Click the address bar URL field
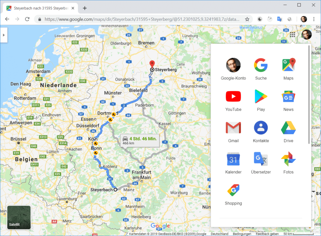Viewport: 321px width, 236px height. (142, 19)
